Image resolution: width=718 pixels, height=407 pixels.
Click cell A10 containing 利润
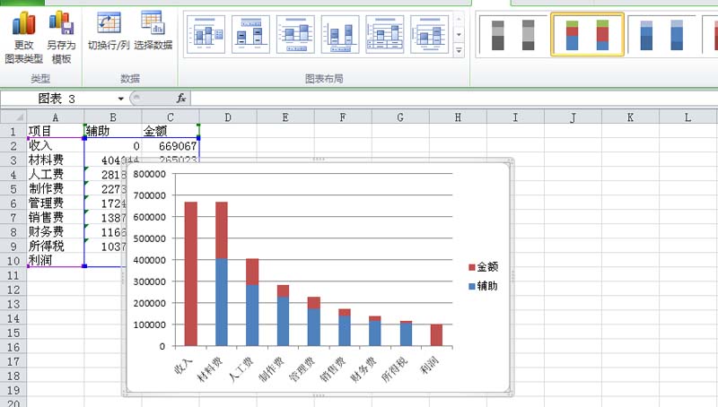[x=56, y=261]
